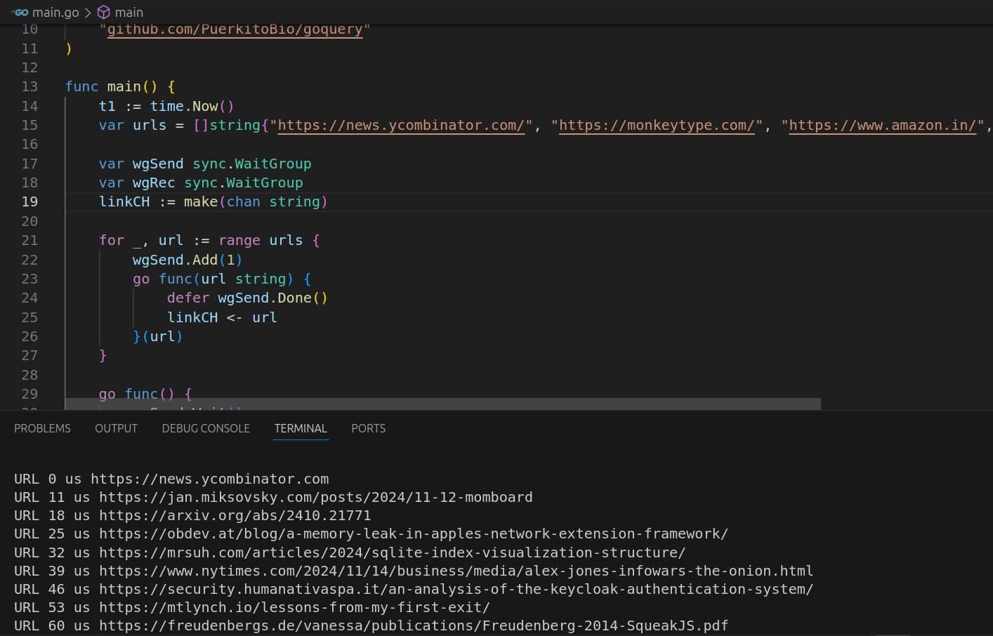Screen dimensions: 993x636
Task: Click line number 19 in the gutter
Action: pos(29,201)
